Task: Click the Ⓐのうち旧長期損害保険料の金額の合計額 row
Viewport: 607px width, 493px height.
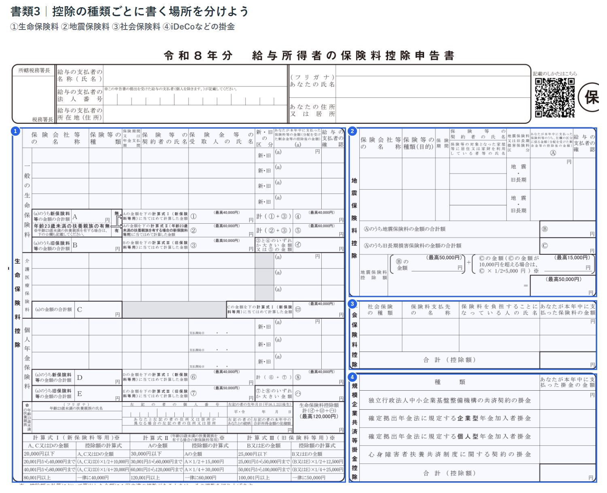Action: click(478, 245)
